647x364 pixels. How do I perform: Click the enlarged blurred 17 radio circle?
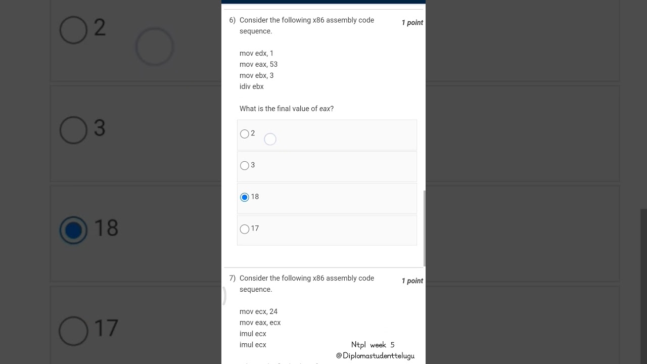[x=73, y=330]
